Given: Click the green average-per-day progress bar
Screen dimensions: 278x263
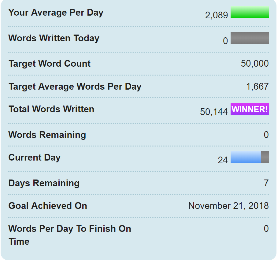Looking at the screenshot, I should click(250, 13).
